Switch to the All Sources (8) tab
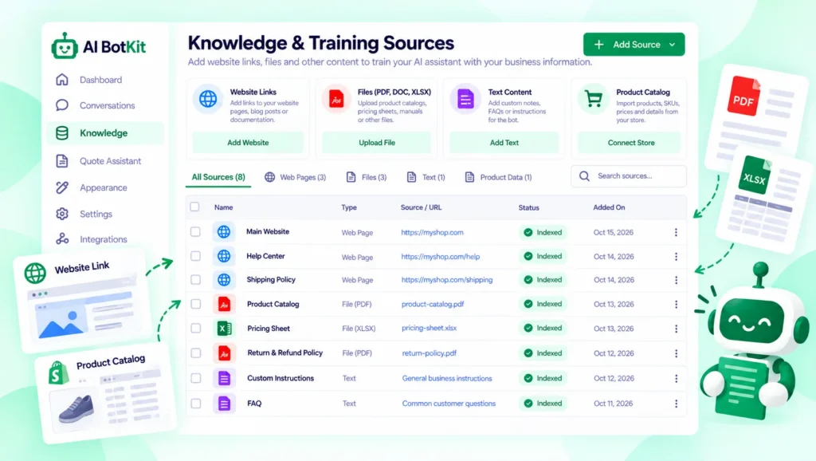Image resolution: width=816 pixels, height=461 pixels. [218, 177]
